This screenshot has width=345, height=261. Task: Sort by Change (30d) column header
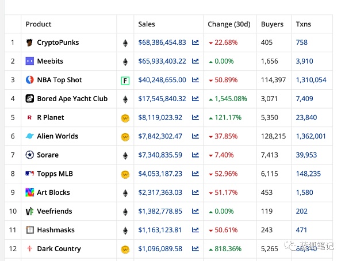[229, 24]
